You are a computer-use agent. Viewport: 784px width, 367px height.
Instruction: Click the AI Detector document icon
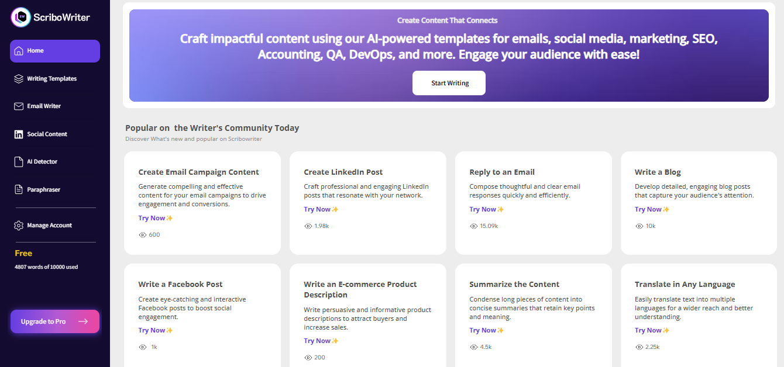(x=19, y=162)
